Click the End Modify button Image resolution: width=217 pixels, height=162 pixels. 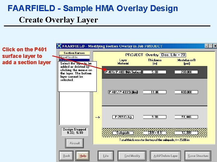pos(132,156)
